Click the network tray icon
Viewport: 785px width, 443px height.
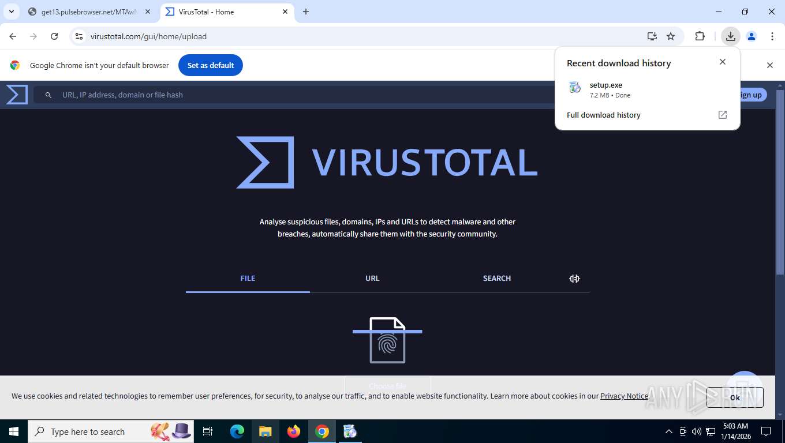711,431
